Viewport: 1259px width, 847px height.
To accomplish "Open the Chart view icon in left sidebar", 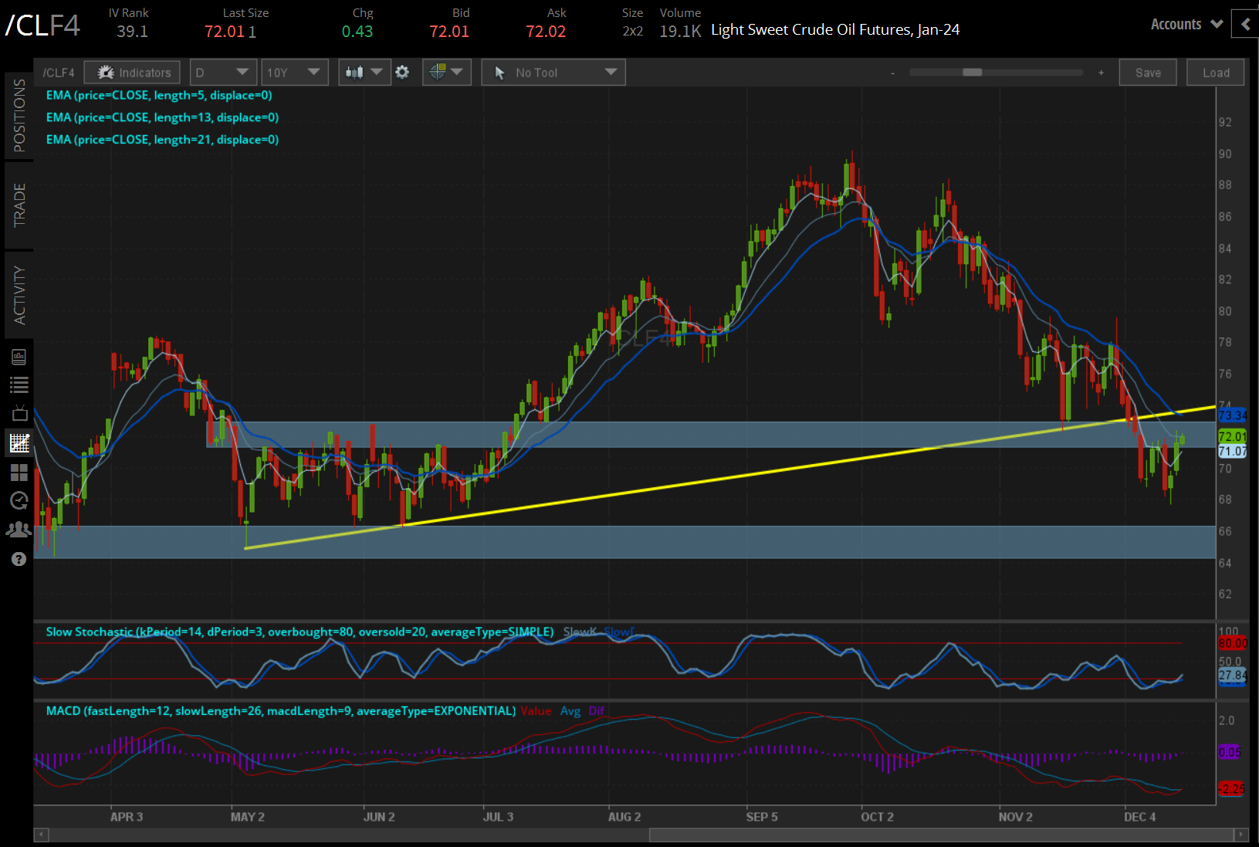I will pyautogui.click(x=19, y=442).
